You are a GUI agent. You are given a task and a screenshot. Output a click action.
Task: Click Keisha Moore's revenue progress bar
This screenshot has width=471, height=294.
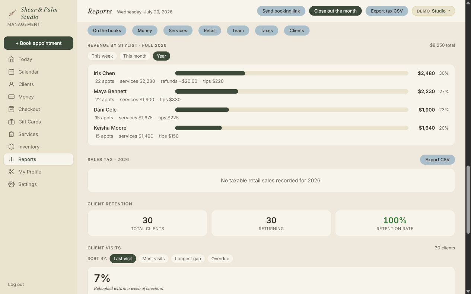292,128
